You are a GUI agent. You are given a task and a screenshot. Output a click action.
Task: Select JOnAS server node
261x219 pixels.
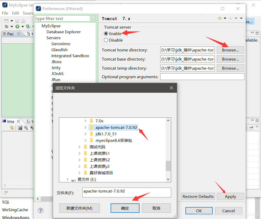pos(57,74)
